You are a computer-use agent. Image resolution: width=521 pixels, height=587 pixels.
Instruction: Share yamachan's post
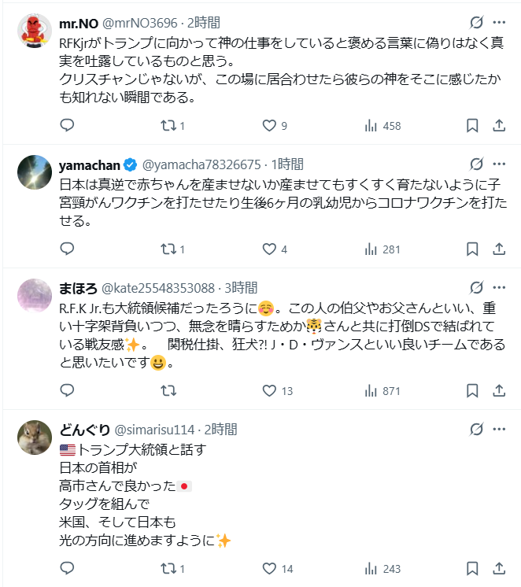click(498, 249)
